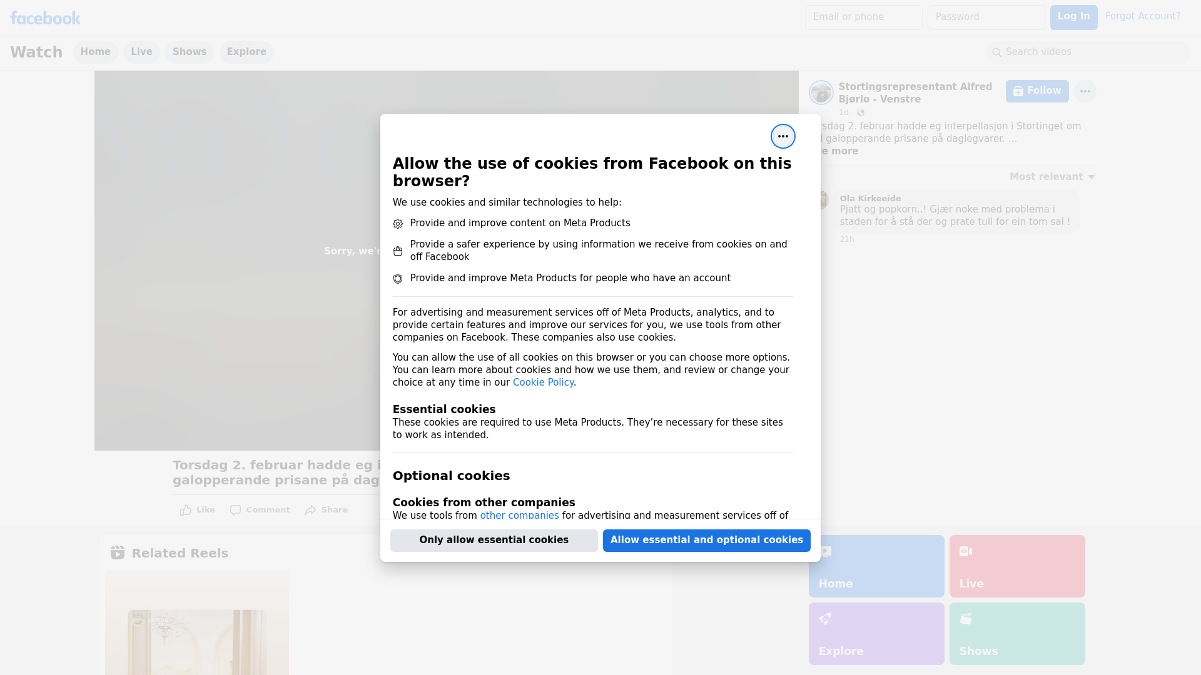1201x675 pixels.
Task: Focus the Email or phone field
Action: [x=863, y=17]
